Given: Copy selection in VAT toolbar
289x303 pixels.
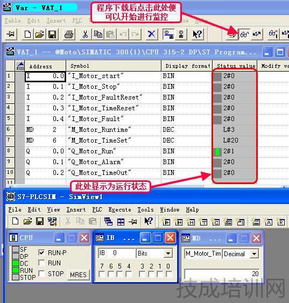Looking at the screenshot, I should tap(98, 34).
